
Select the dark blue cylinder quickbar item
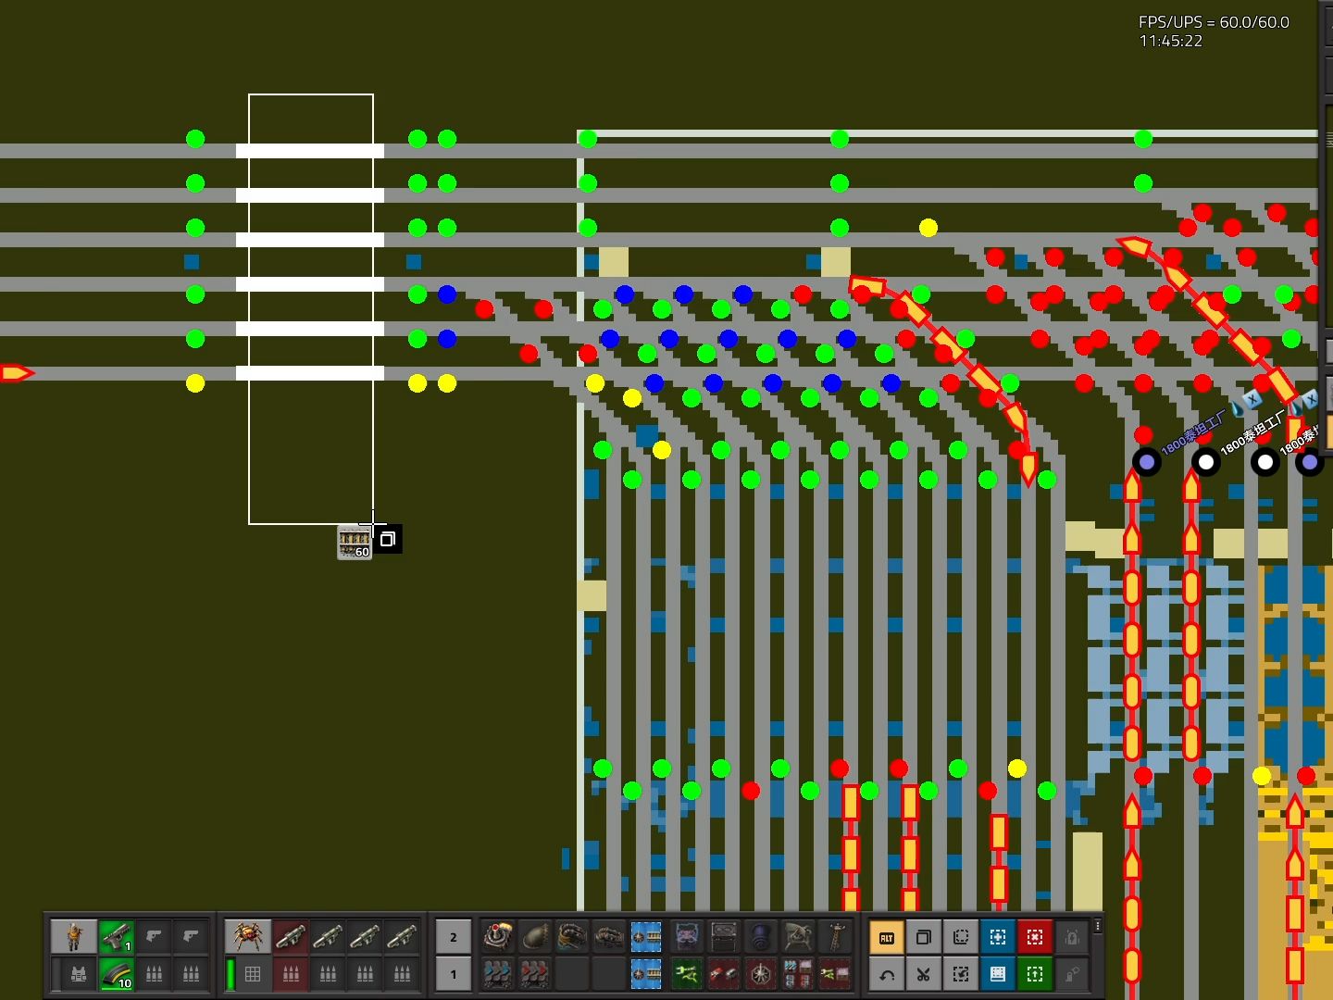tap(761, 937)
